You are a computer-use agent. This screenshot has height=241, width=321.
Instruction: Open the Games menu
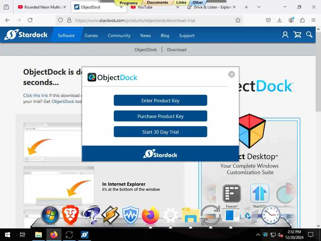[x=91, y=35]
